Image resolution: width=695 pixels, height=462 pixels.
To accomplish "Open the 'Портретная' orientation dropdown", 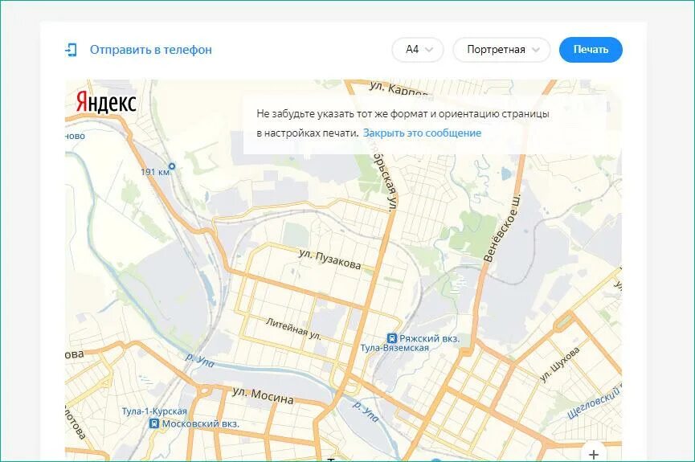I will pyautogui.click(x=501, y=50).
